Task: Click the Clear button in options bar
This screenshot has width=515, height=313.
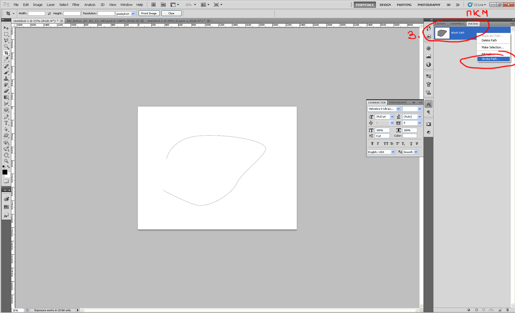Action: point(171,13)
